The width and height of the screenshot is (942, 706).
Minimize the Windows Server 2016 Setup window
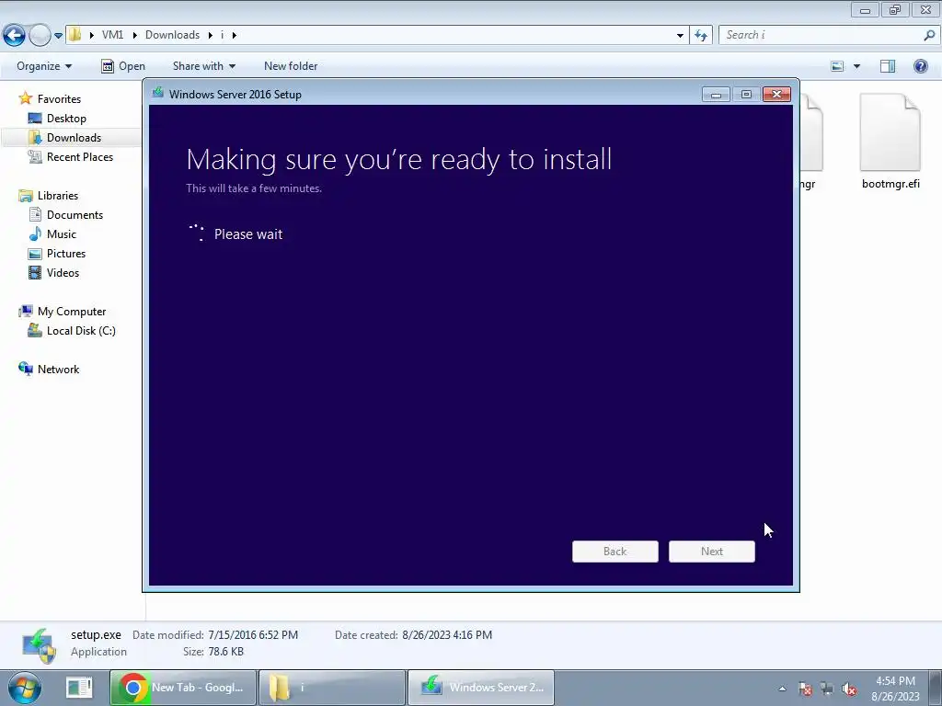[x=716, y=95]
